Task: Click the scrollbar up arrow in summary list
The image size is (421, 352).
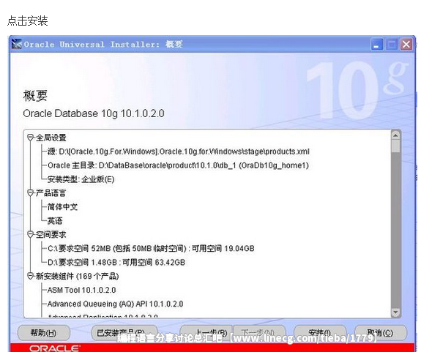Action: click(x=395, y=135)
